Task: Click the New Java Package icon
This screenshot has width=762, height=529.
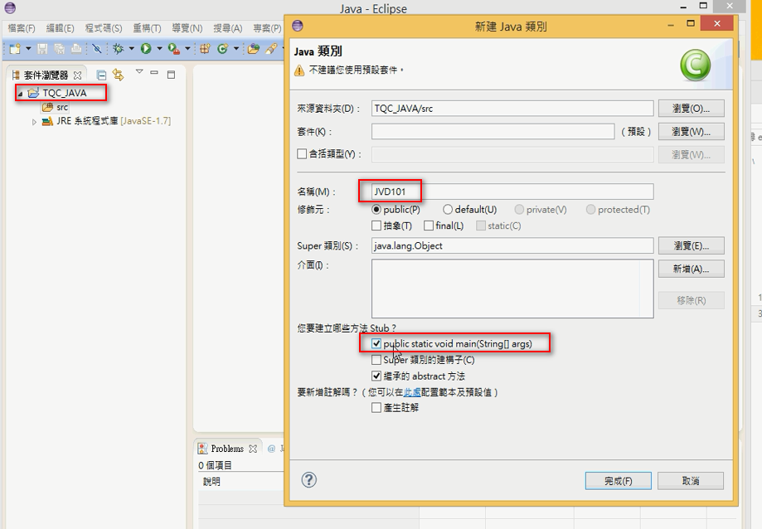Action: coord(205,49)
